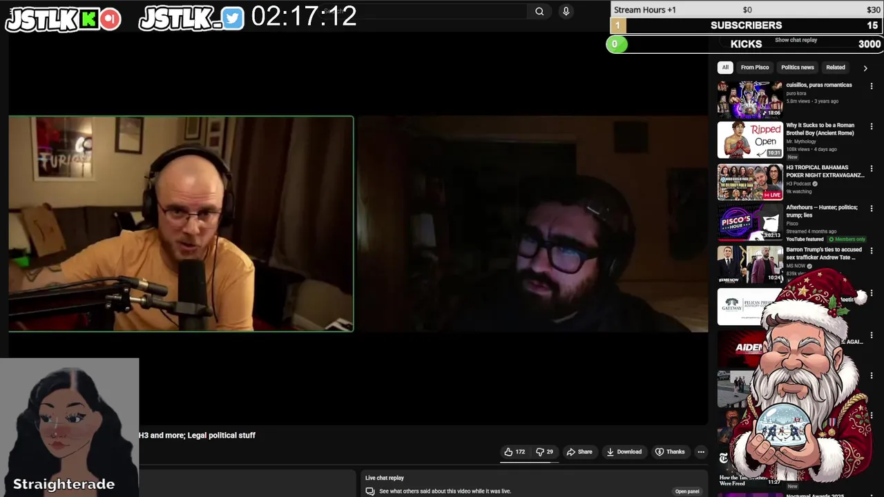The width and height of the screenshot is (884, 497).
Task: Click the 'Members only' badge
Action: coord(847,239)
